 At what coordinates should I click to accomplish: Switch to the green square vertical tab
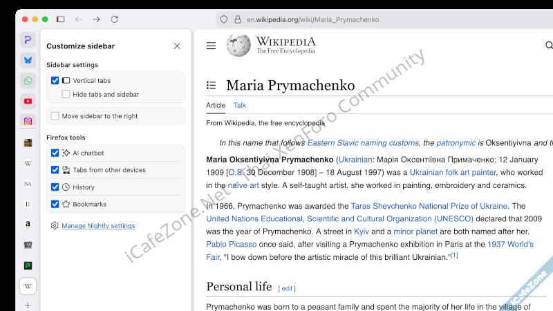(28, 265)
